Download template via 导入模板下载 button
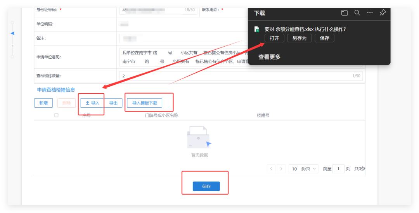This screenshot has height=213, width=419. click(x=145, y=103)
